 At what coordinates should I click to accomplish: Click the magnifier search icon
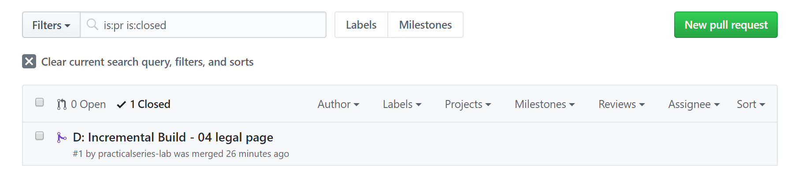pos(92,25)
